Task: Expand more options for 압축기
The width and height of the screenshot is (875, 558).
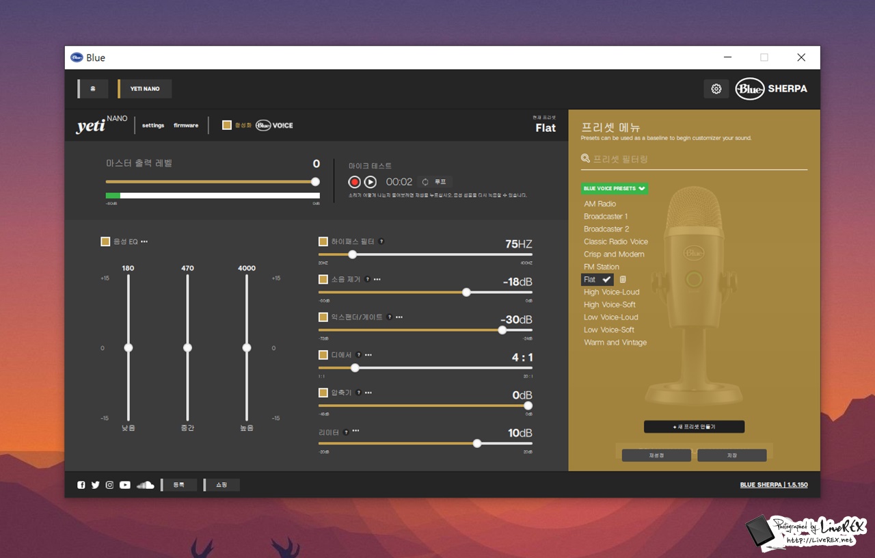Action: (368, 393)
